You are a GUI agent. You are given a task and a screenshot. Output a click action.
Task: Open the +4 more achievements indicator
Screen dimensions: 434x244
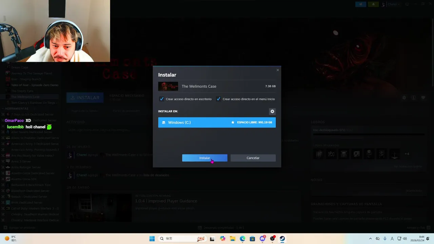click(407, 154)
